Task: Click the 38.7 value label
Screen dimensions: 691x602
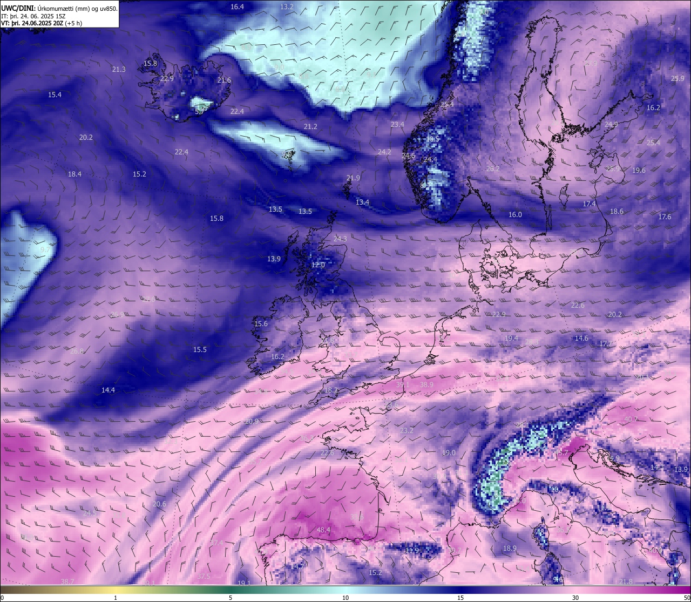Action: [67, 581]
